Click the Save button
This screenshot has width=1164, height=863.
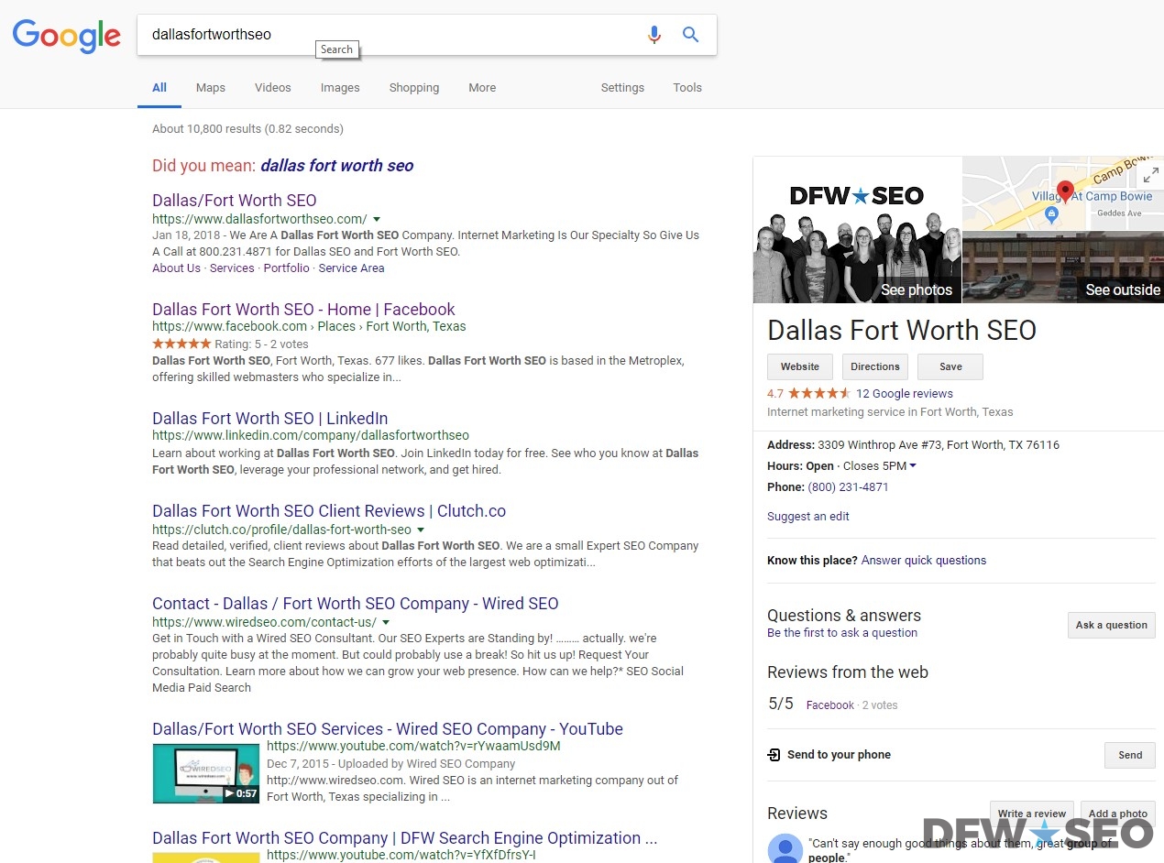point(950,366)
